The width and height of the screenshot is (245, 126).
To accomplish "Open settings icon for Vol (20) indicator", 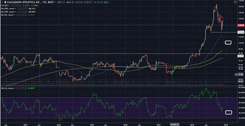I will tap(15, 5).
